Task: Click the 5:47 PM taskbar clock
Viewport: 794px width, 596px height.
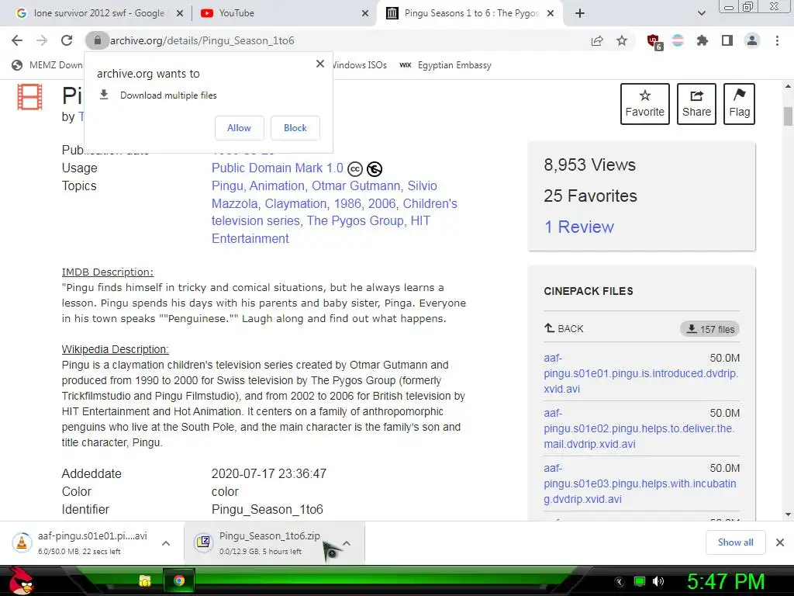Action: (x=726, y=581)
